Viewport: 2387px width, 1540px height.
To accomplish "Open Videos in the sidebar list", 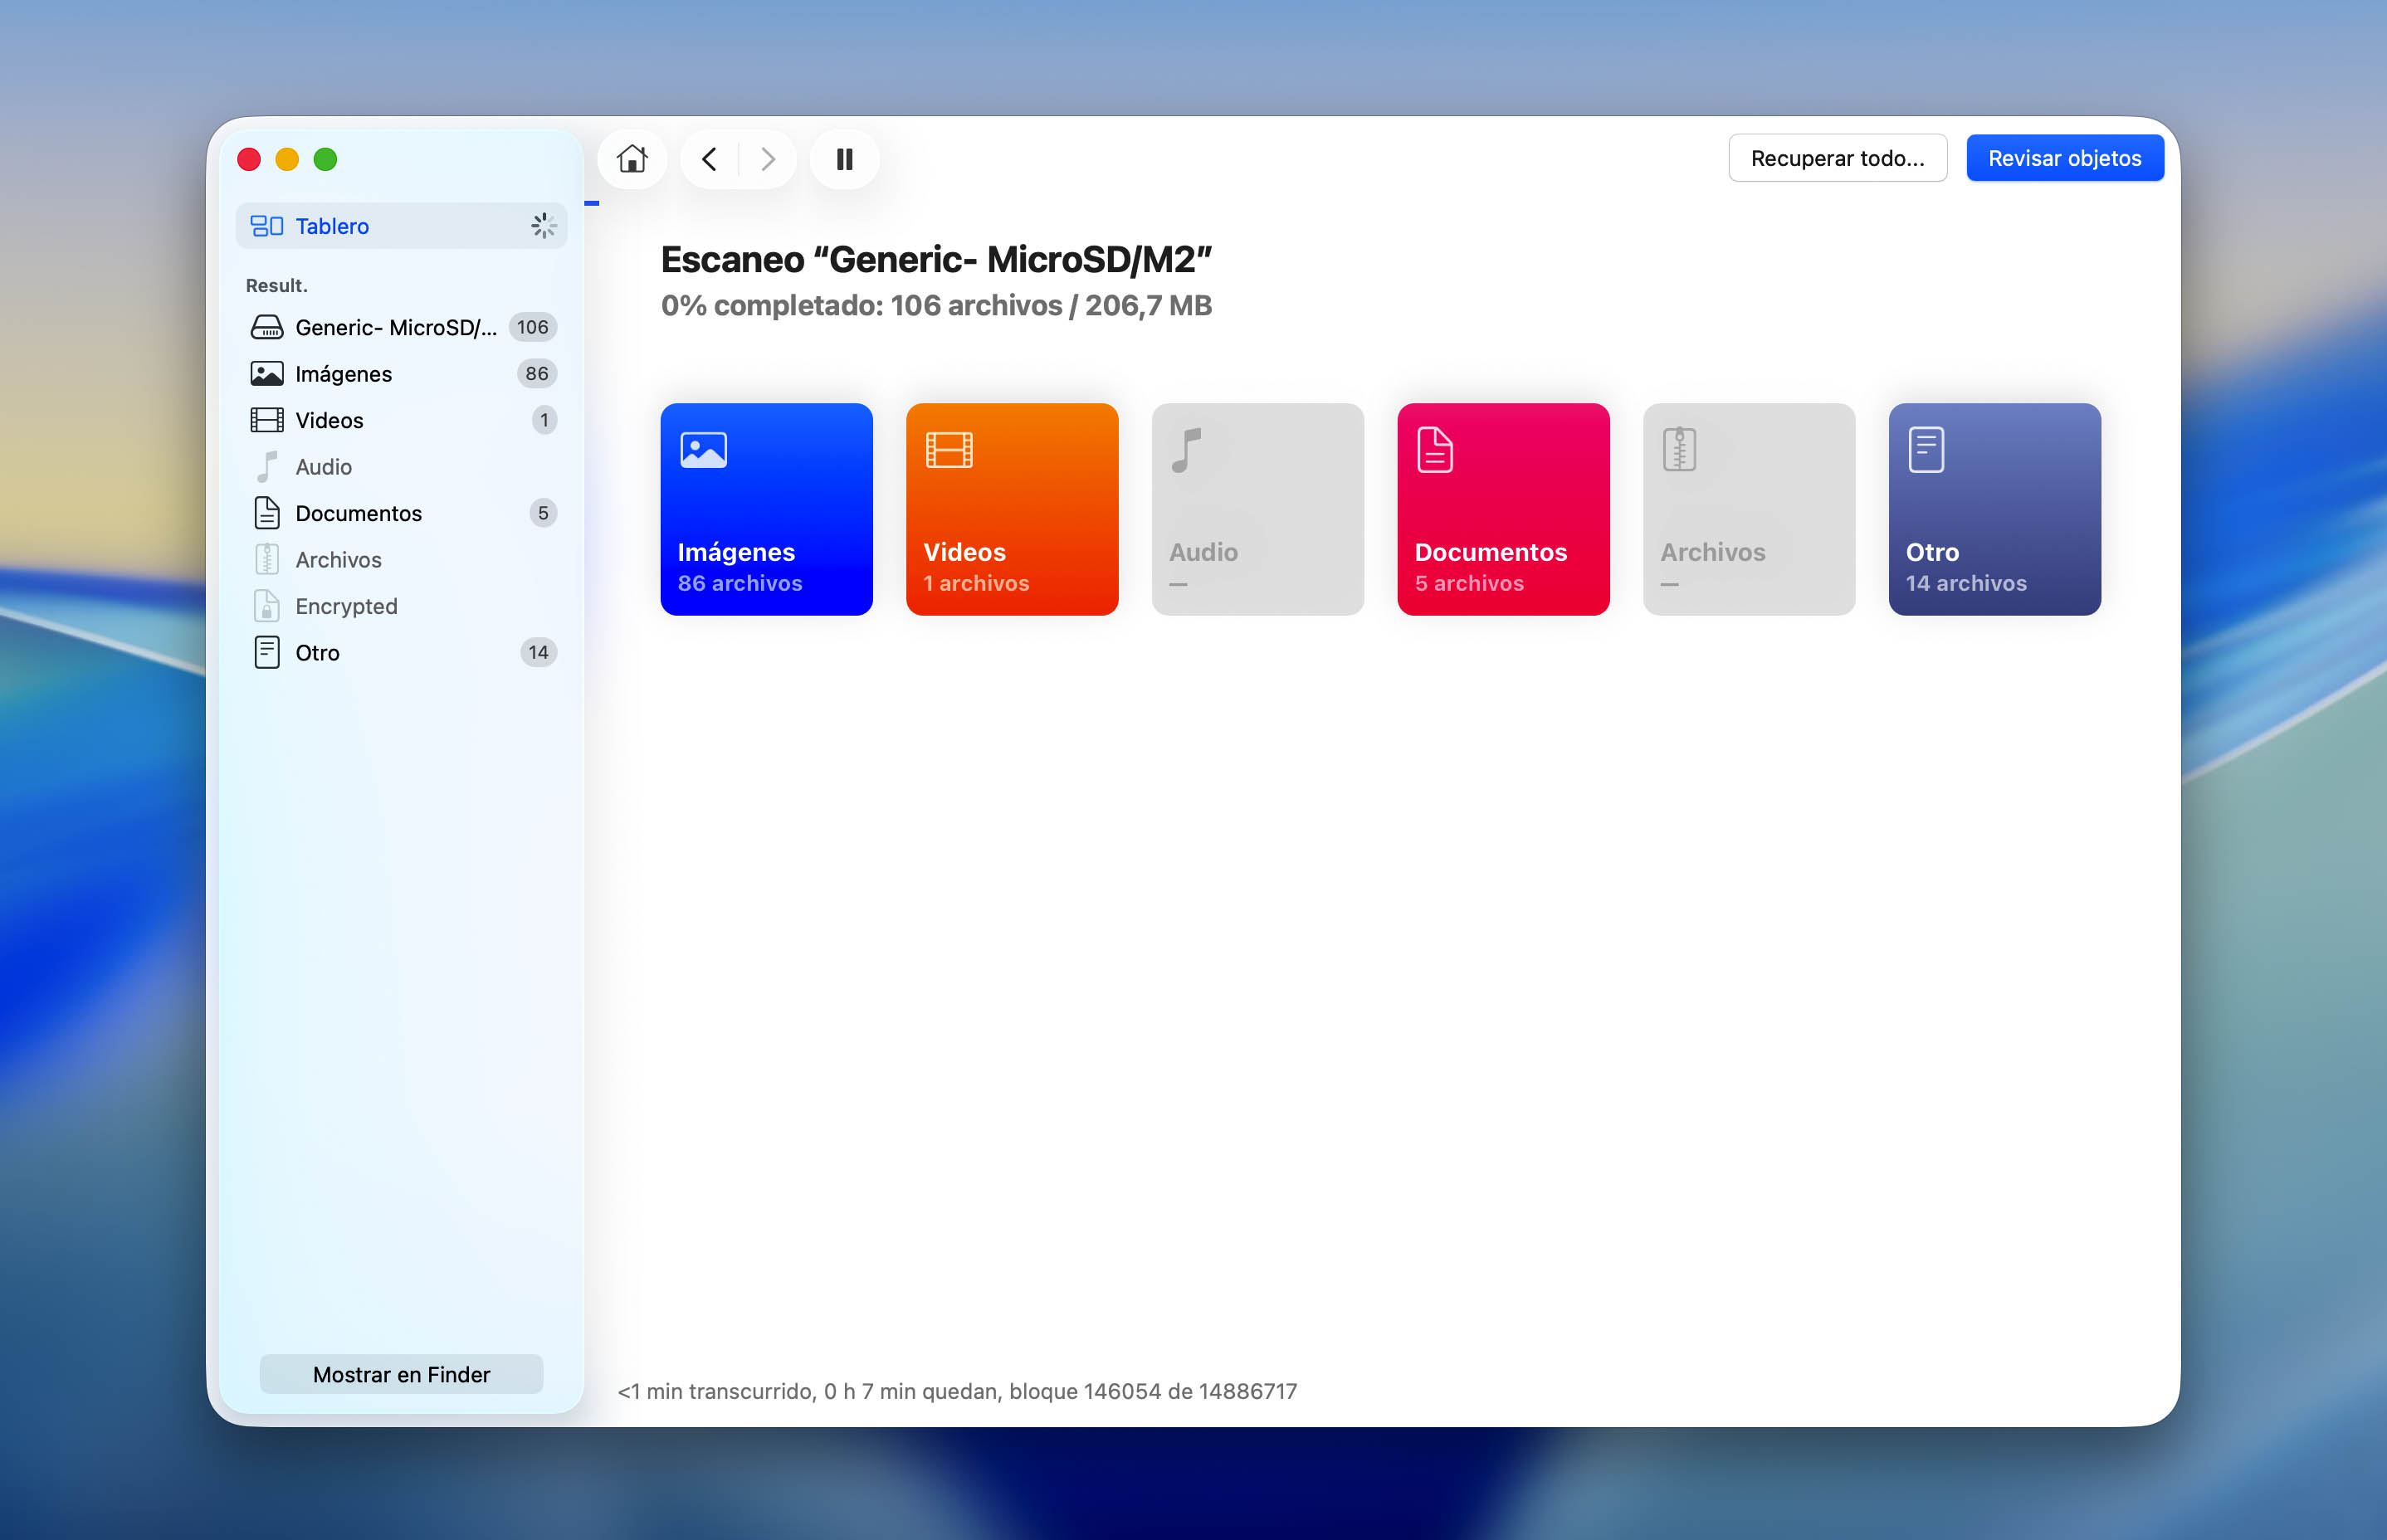I will (x=401, y=420).
